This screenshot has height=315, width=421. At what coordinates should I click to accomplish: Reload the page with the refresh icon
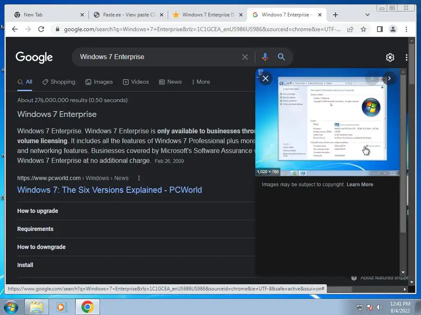[41, 29]
